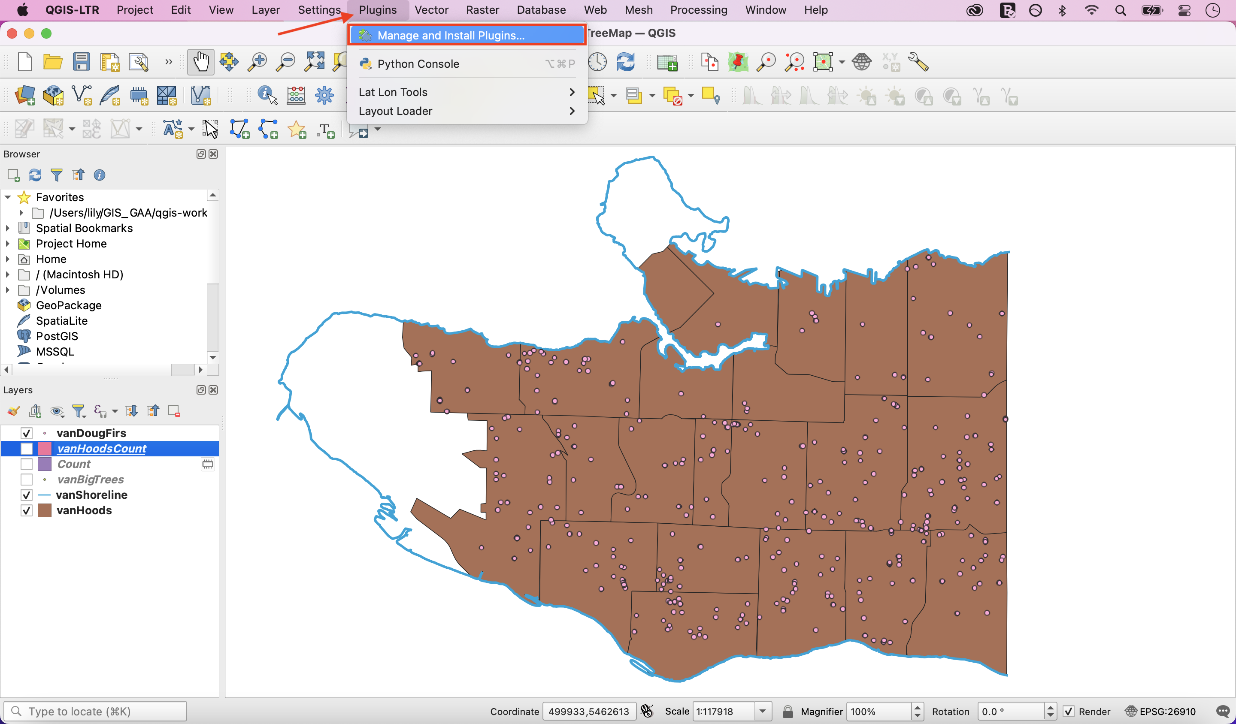Select the Identify Features tool
Screen dimensions: 1236x724
coord(267,95)
